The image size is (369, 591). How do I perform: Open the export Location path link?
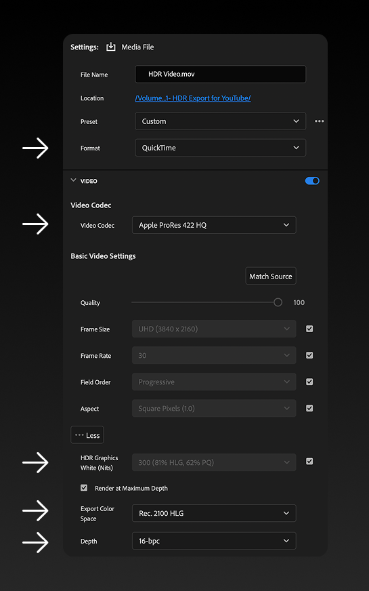coord(193,98)
